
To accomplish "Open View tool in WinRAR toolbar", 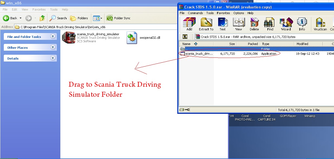I will point(238,24).
